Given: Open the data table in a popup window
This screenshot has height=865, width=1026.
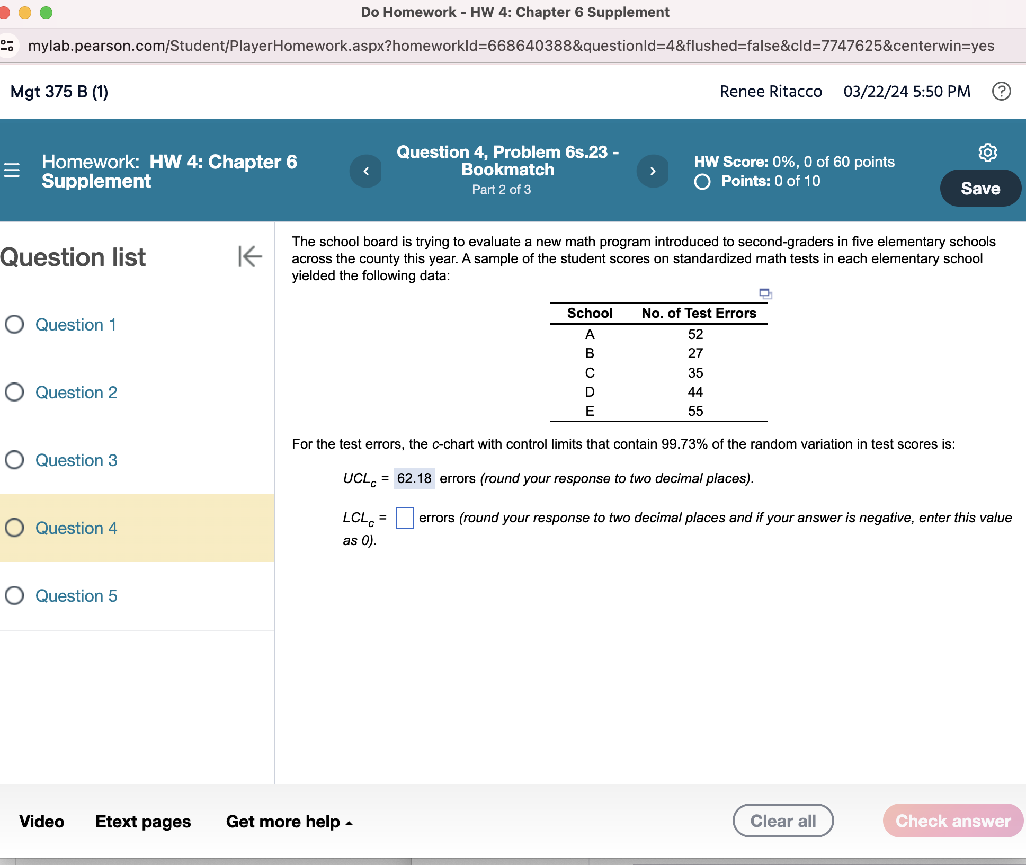Looking at the screenshot, I should pos(766,293).
